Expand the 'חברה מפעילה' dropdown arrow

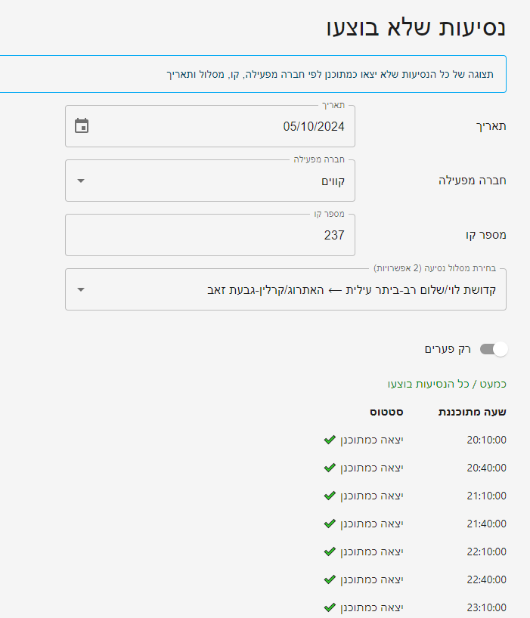tap(82, 181)
